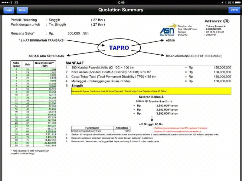Viewport: 242px width, 181px height.
Task: Tap 'BIAYA ASURANSI (COST OF INSURANCE)'
Action: (194, 56)
